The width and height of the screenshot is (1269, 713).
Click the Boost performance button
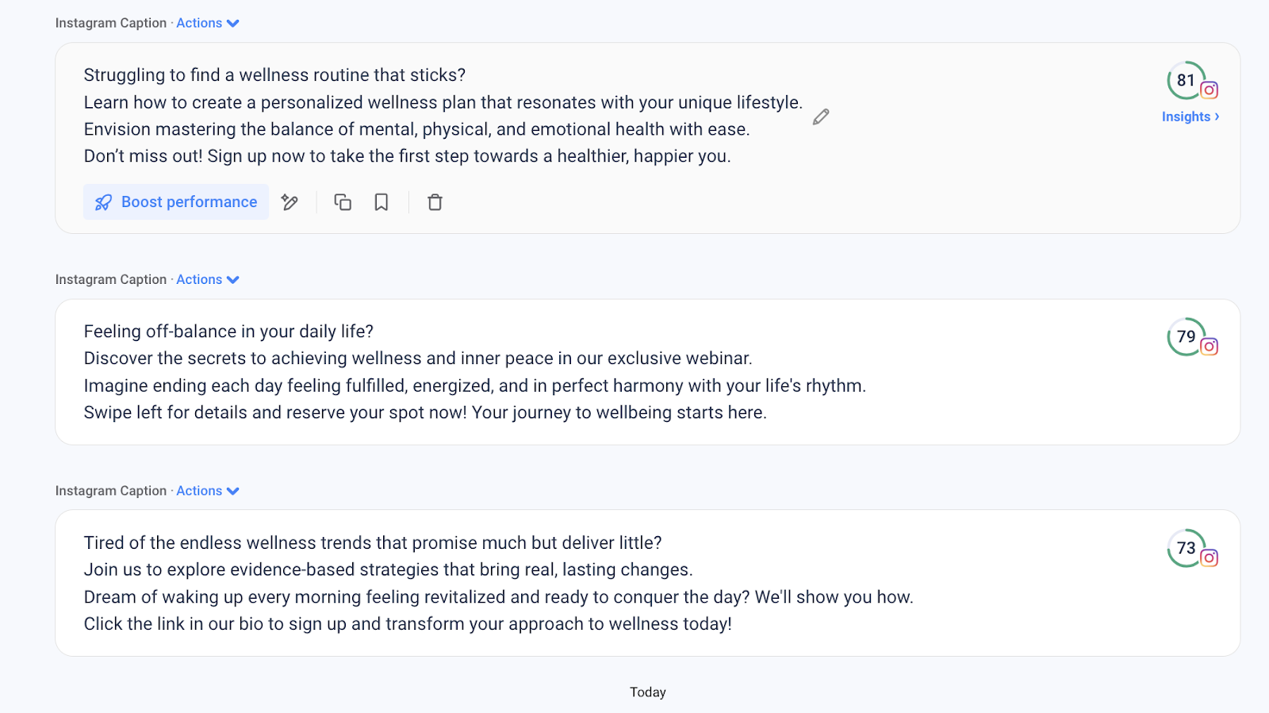[175, 202]
